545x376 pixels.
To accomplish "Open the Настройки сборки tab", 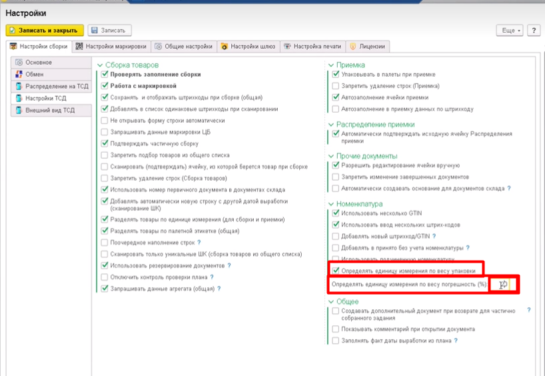I will 39,46.
